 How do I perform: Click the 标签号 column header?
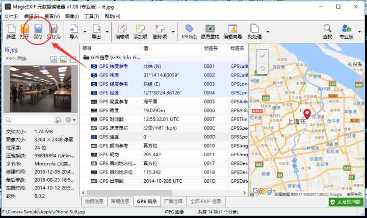[215, 49]
